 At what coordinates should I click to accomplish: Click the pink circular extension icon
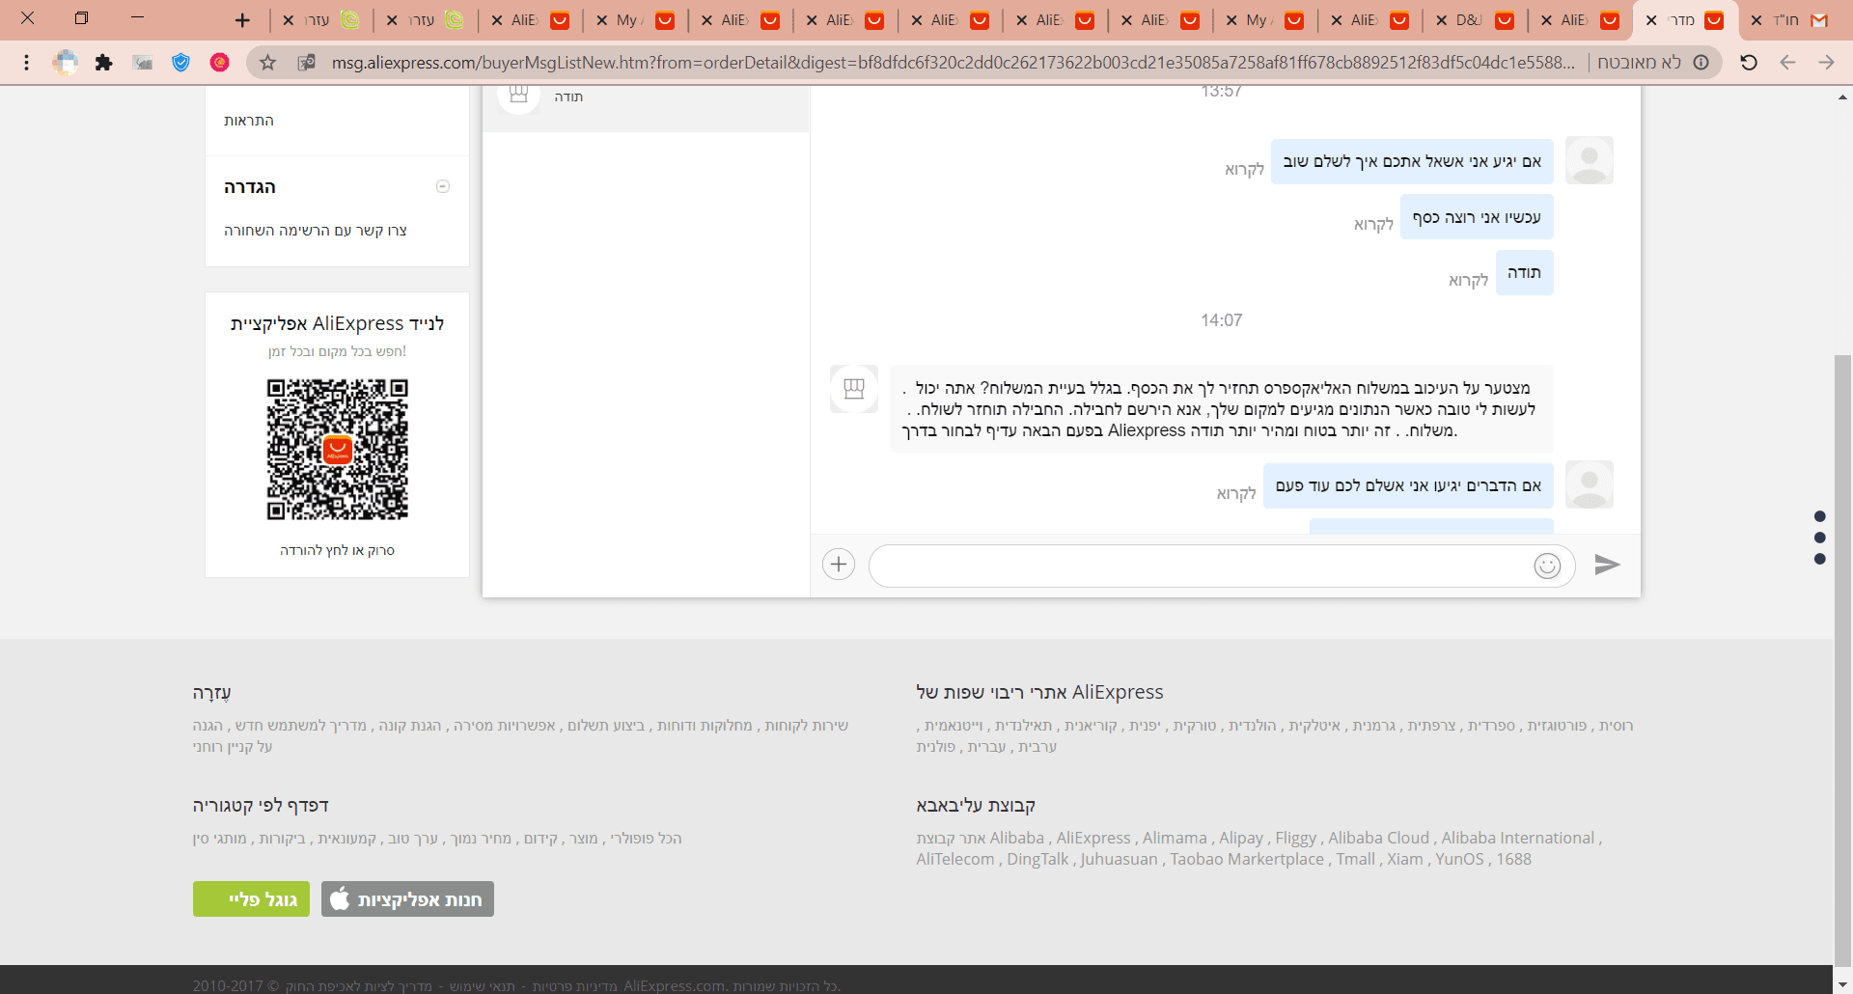pyautogui.click(x=220, y=63)
